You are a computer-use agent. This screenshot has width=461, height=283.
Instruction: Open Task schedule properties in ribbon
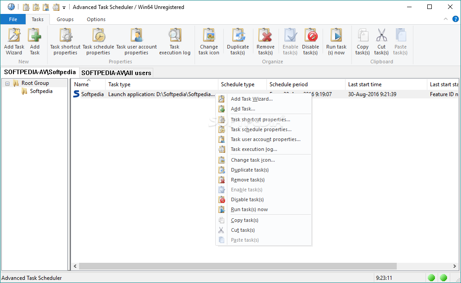pyautogui.click(x=98, y=42)
